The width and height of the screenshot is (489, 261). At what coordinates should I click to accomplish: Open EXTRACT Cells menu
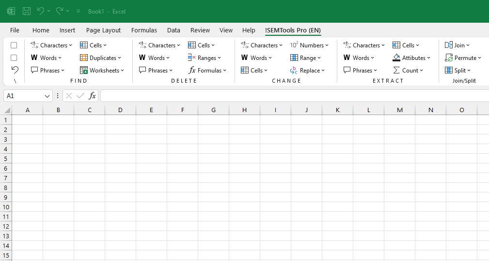tap(406, 45)
